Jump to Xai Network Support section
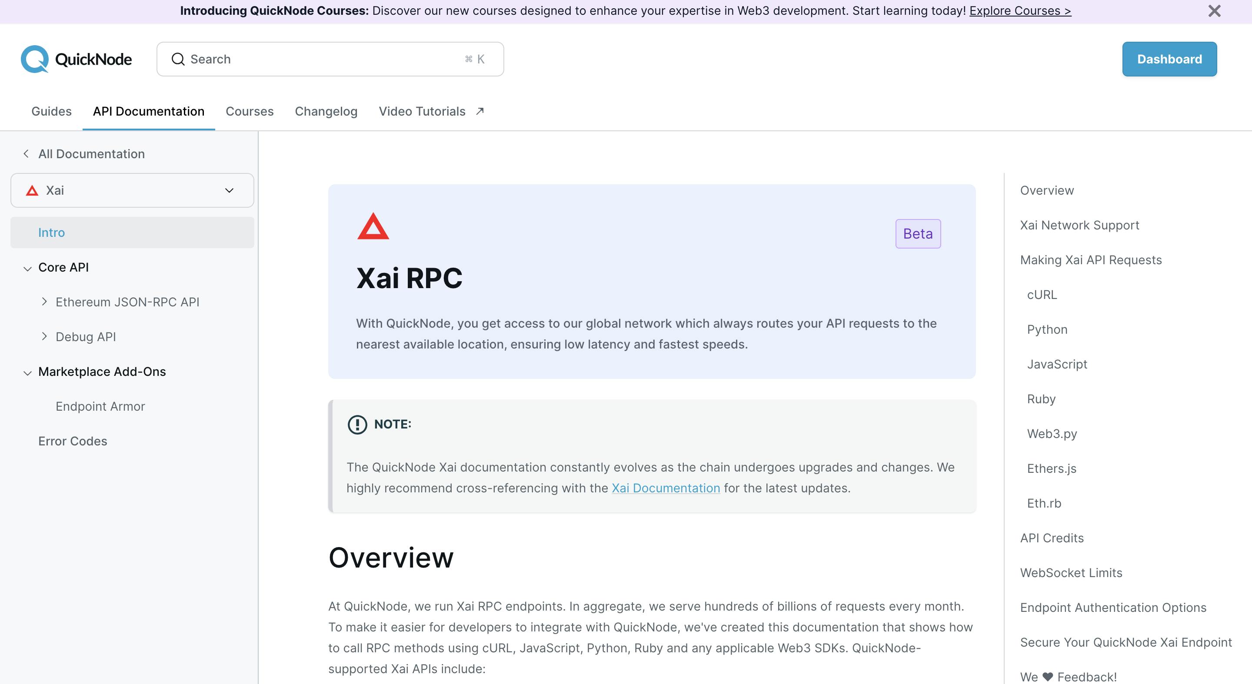1252x684 pixels. coord(1079,225)
